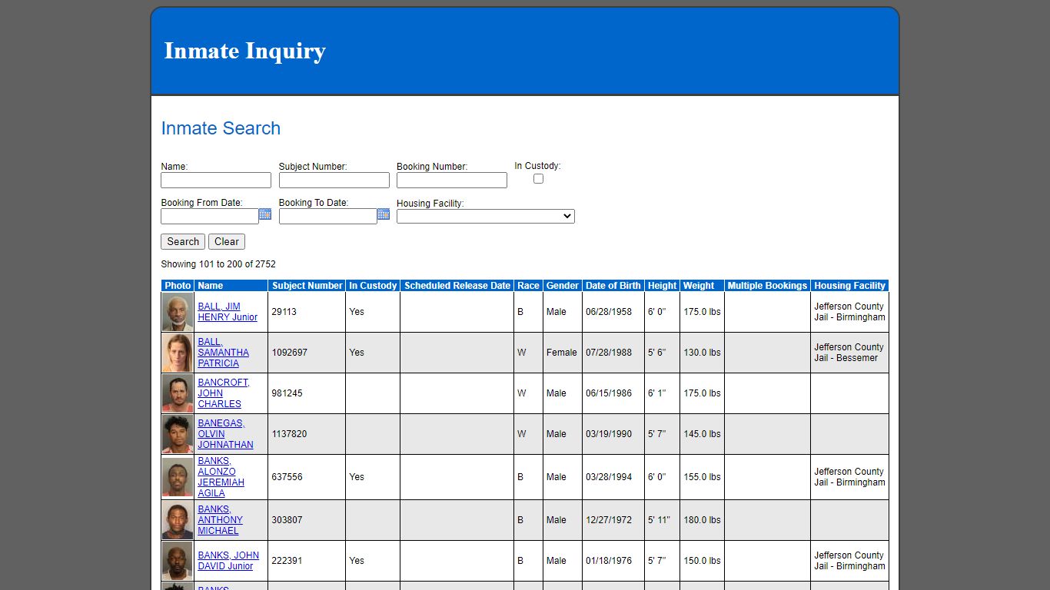
Task: Click the In Custody column header
Action: (x=373, y=286)
